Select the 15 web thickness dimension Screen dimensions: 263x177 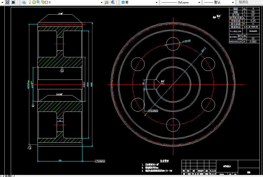coord(60,120)
